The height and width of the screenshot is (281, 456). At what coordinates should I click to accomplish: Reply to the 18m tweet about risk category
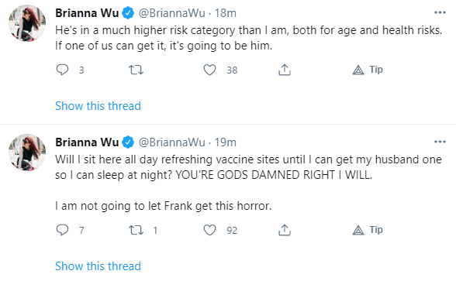pos(62,70)
